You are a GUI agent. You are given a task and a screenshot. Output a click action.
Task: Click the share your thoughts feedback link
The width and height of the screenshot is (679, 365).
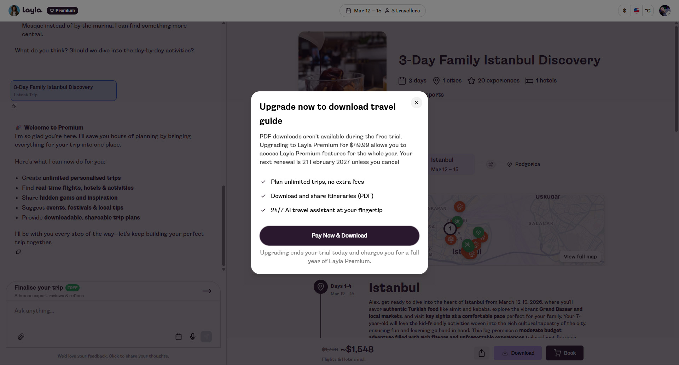tap(139, 356)
